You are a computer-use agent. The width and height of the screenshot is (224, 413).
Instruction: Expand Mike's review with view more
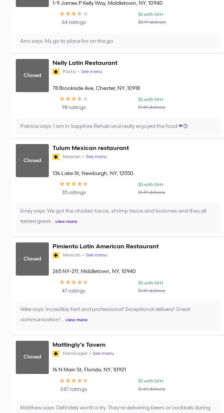pos(76,320)
